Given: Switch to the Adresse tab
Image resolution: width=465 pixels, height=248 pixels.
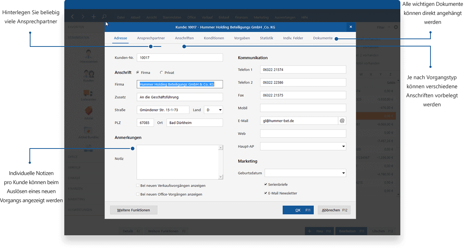Looking at the screenshot, I should coord(121,38).
